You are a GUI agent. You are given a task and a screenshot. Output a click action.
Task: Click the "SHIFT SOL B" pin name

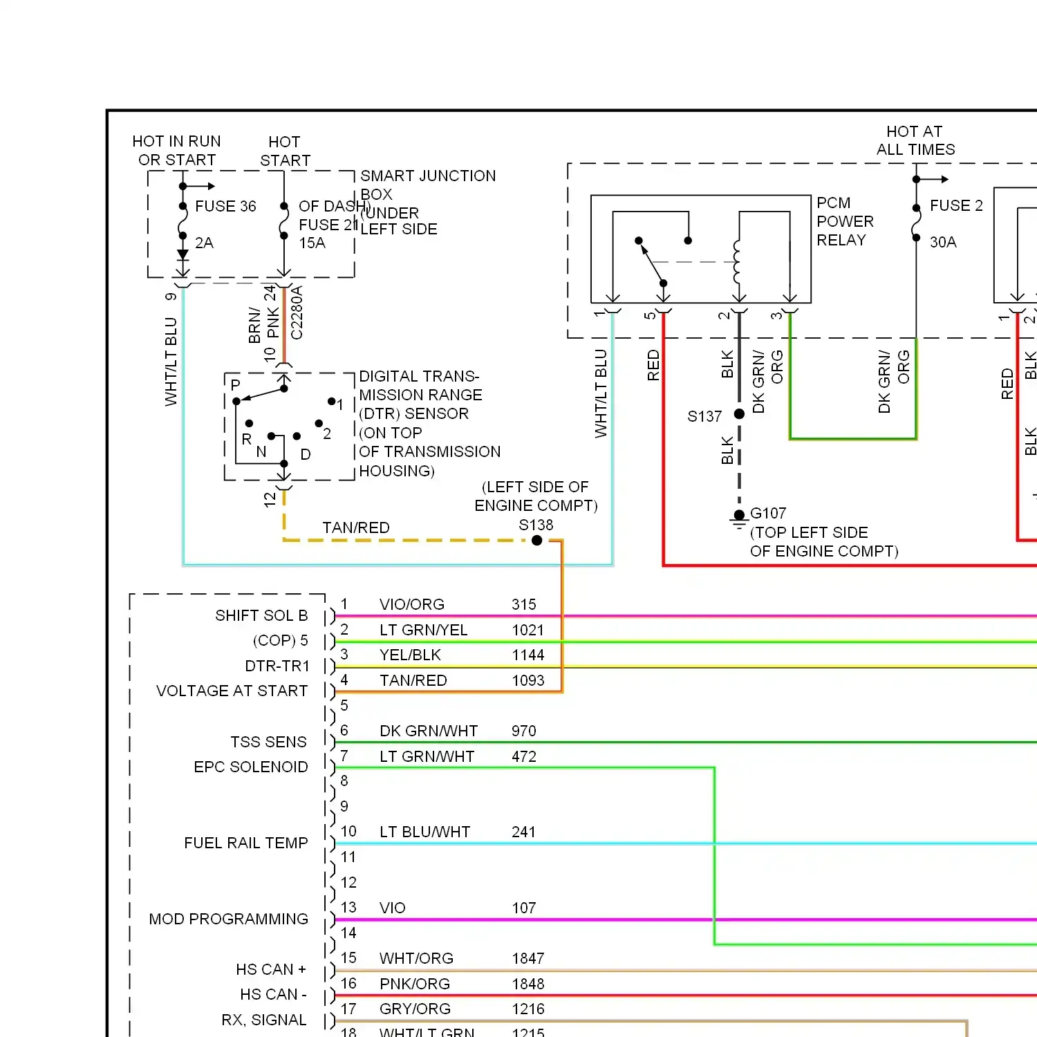coord(261,615)
